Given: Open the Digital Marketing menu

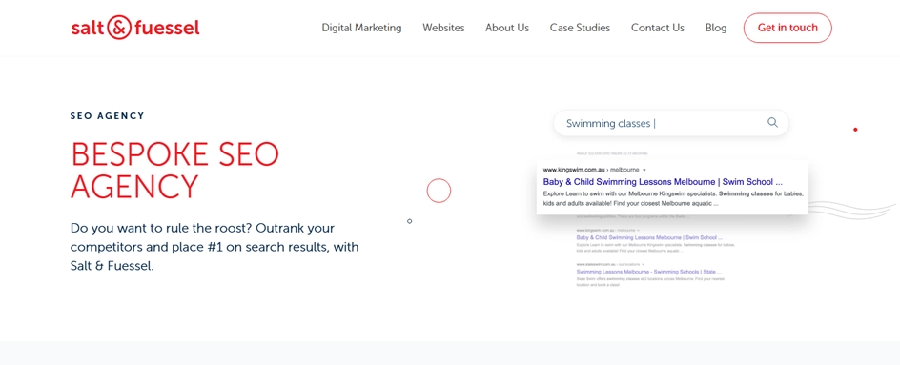Looking at the screenshot, I should [x=361, y=28].
